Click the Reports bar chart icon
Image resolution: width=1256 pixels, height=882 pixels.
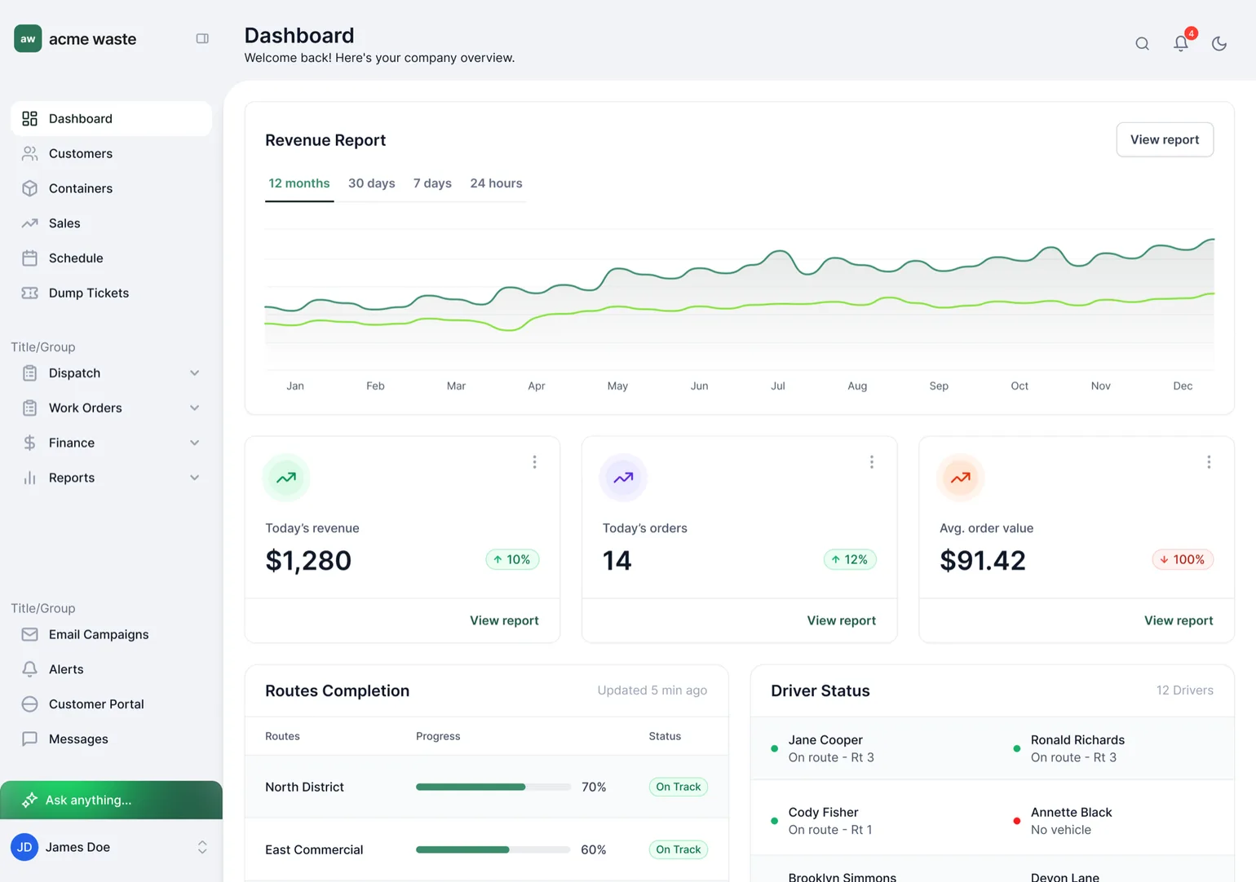(x=30, y=478)
